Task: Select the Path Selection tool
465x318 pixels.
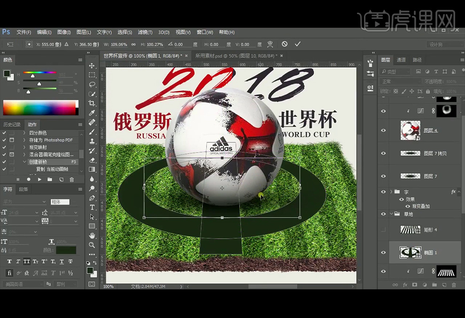Action: point(92,217)
